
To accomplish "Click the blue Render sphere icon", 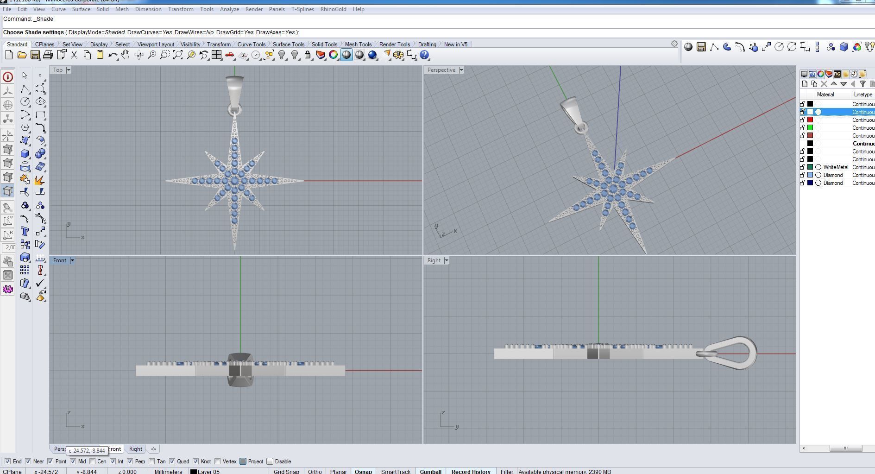I will click(372, 55).
